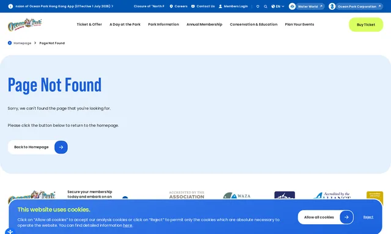This screenshot has width=391, height=234.
Task: Click the Accredited by the Alliance logo
Action: point(332,196)
